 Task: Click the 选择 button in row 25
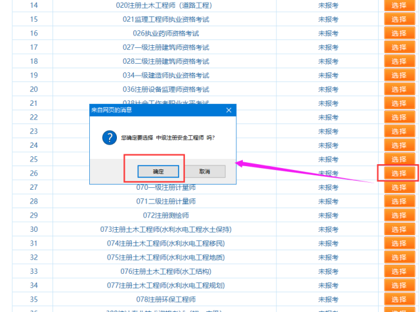pos(399,159)
